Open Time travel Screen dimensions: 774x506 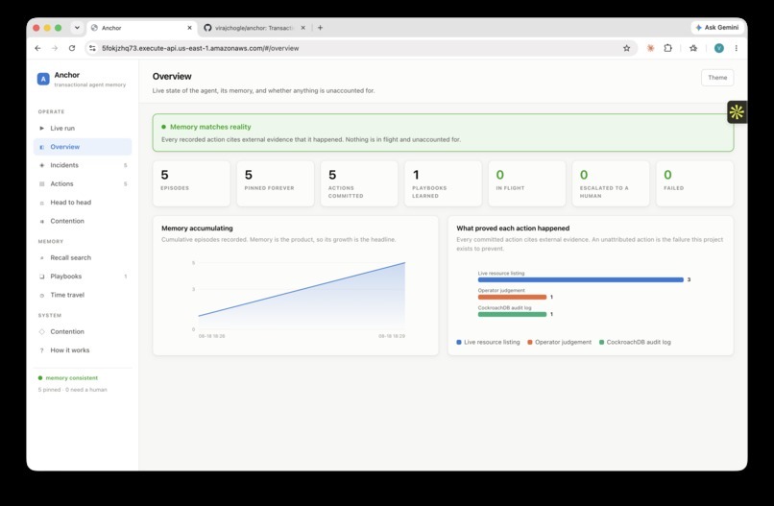[x=82, y=295]
